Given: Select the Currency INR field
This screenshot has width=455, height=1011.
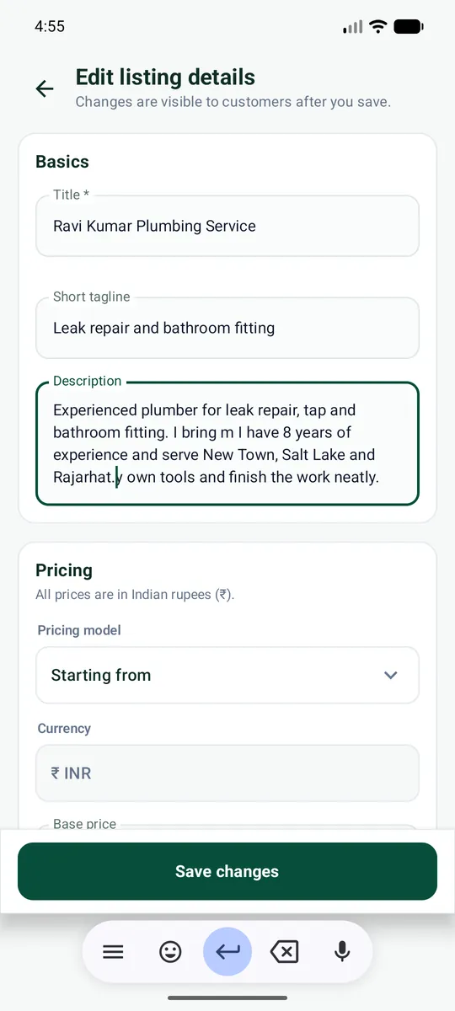Looking at the screenshot, I should [x=227, y=773].
